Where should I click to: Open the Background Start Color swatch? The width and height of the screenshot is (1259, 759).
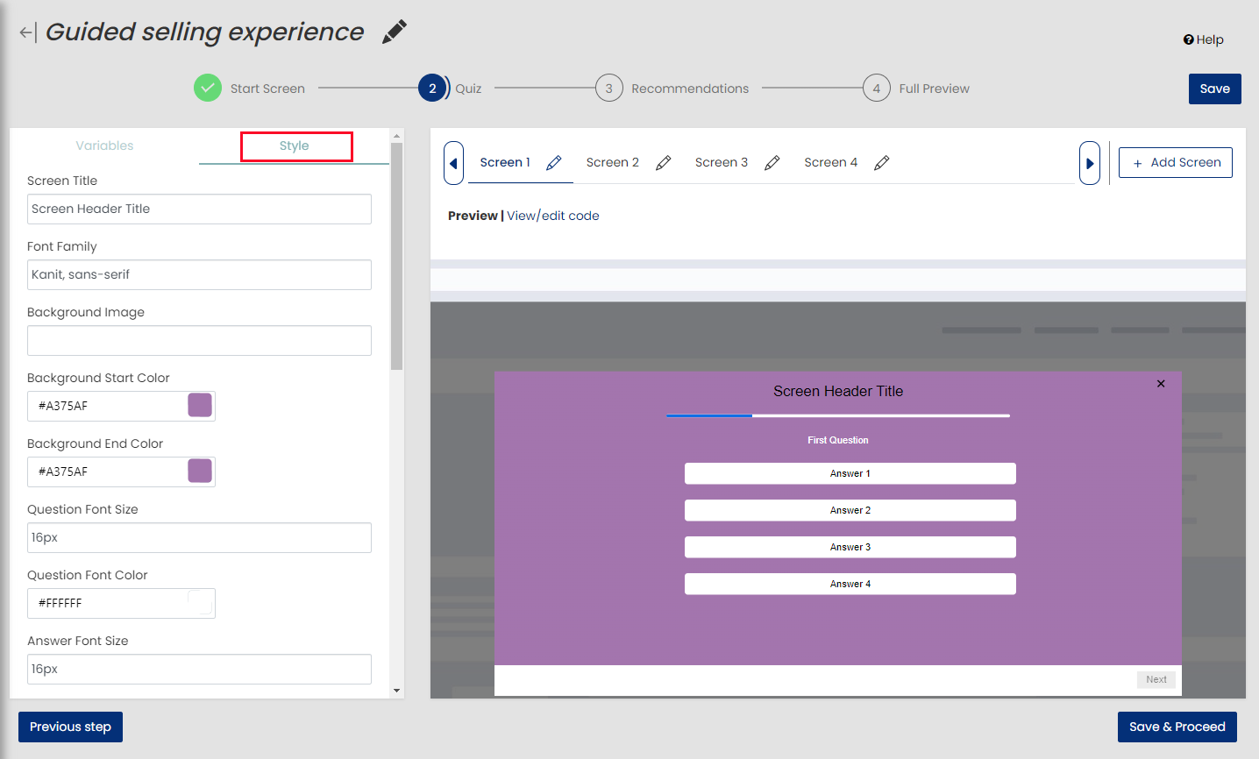point(200,405)
